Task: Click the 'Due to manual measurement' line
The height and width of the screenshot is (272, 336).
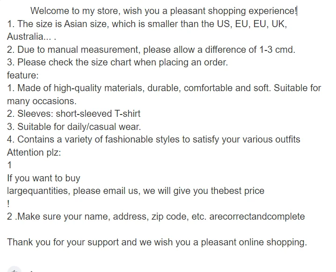Action: [151, 50]
